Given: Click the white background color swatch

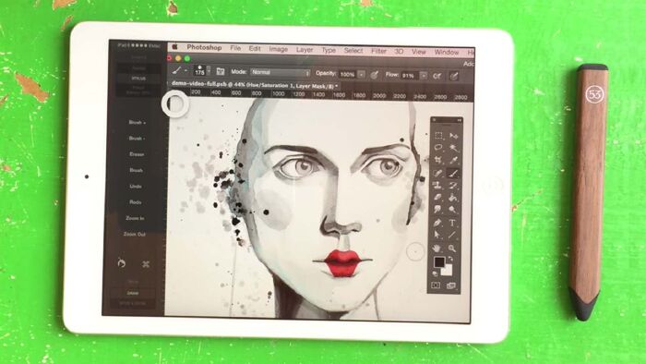Looking at the screenshot, I should [x=448, y=271].
